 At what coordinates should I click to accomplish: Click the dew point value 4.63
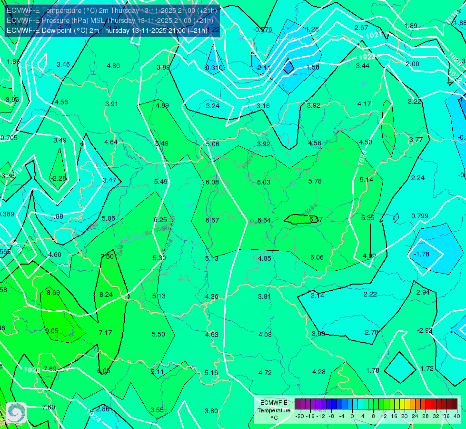point(212,335)
